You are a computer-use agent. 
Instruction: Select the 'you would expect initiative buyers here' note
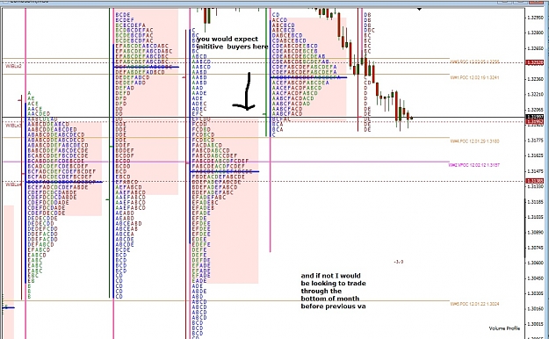[232, 43]
